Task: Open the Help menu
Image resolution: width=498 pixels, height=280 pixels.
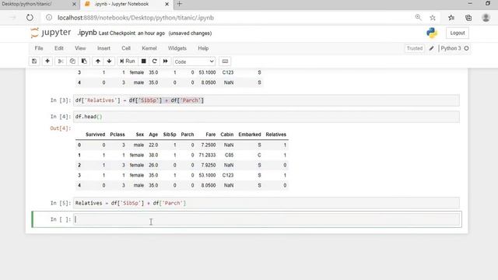Action: (x=203, y=48)
